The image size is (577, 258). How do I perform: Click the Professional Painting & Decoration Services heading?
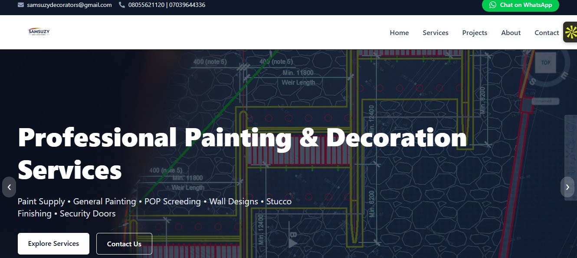(242, 153)
